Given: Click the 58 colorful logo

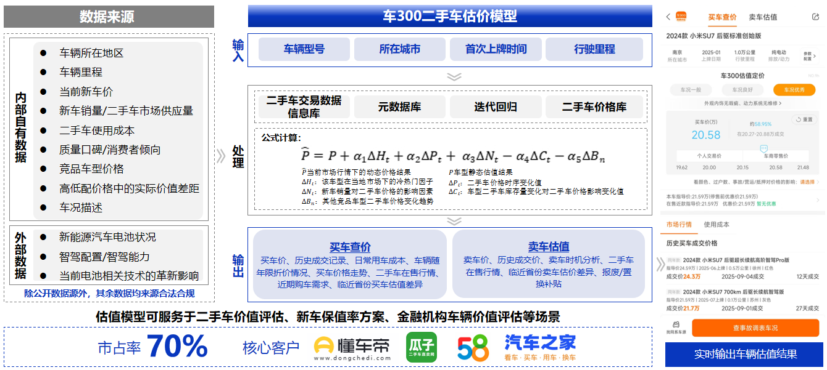Looking at the screenshot, I should click(x=473, y=348).
